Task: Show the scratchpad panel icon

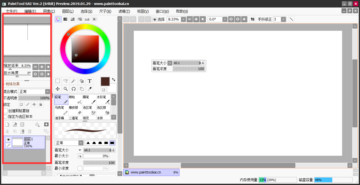Action: point(94,19)
